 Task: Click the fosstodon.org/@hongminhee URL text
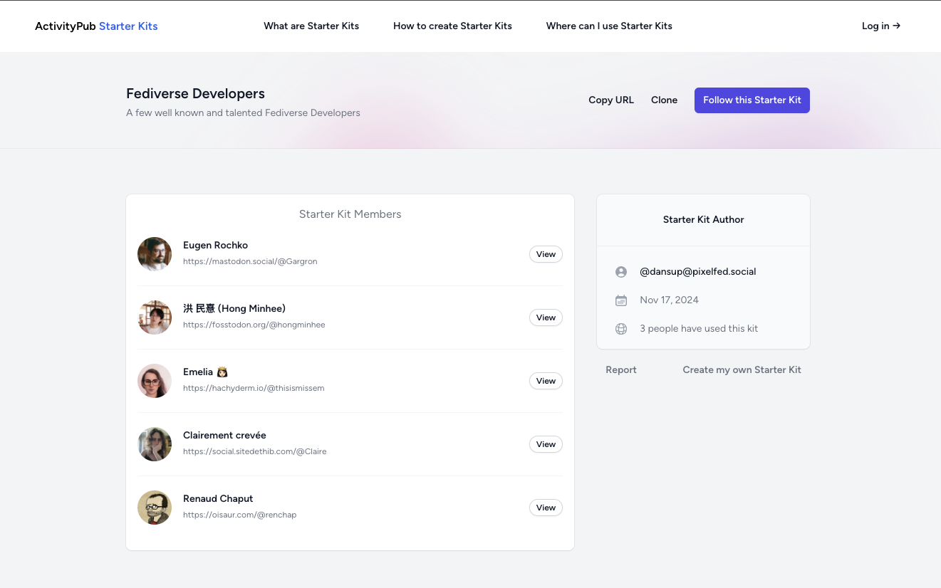pyautogui.click(x=254, y=325)
